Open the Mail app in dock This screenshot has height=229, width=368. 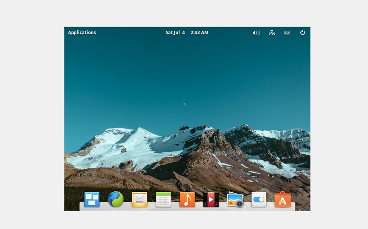pos(140,200)
